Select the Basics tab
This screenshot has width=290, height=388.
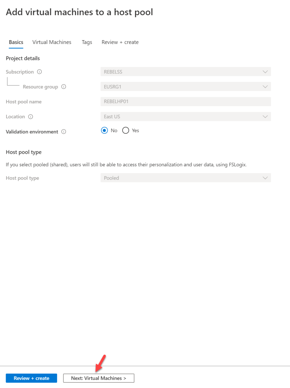16,42
